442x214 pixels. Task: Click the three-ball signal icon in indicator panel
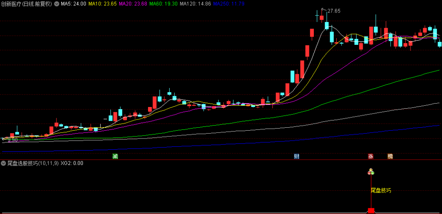coord(371,173)
